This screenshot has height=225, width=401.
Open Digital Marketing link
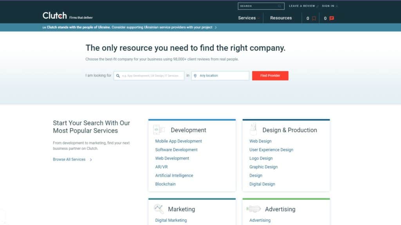click(171, 220)
